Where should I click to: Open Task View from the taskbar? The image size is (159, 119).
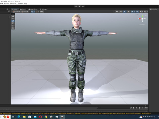(13, 117)
